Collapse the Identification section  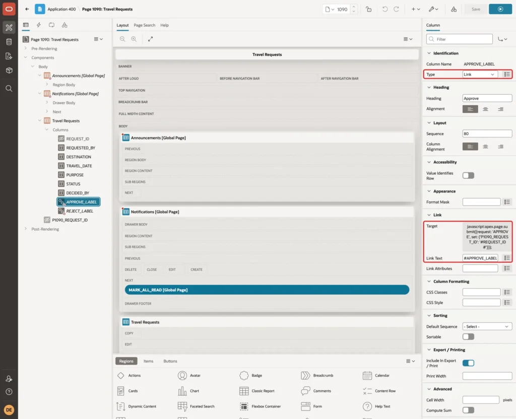pos(429,53)
